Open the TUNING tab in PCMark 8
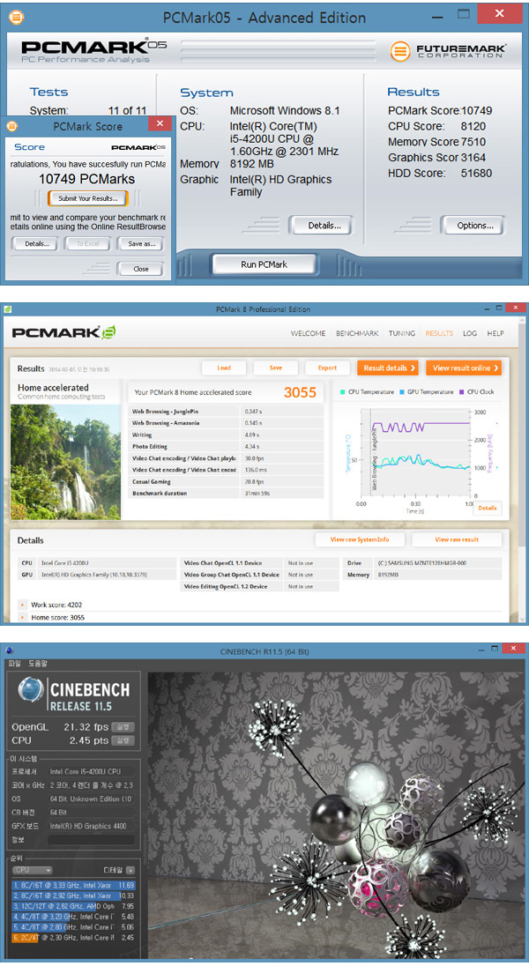 (x=402, y=333)
